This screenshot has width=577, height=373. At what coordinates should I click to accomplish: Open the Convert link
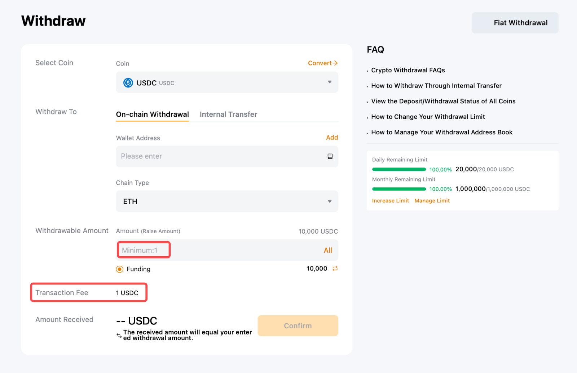(x=322, y=63)
